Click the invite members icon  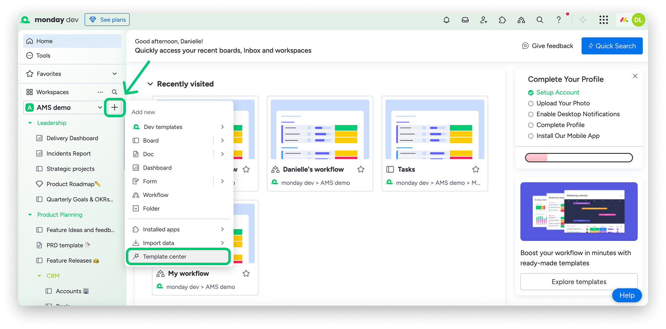pyautogui.click(x=484, y=20)
